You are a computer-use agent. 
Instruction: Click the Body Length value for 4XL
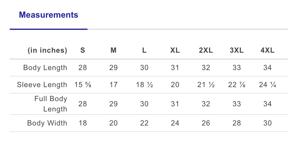point(268,68)
